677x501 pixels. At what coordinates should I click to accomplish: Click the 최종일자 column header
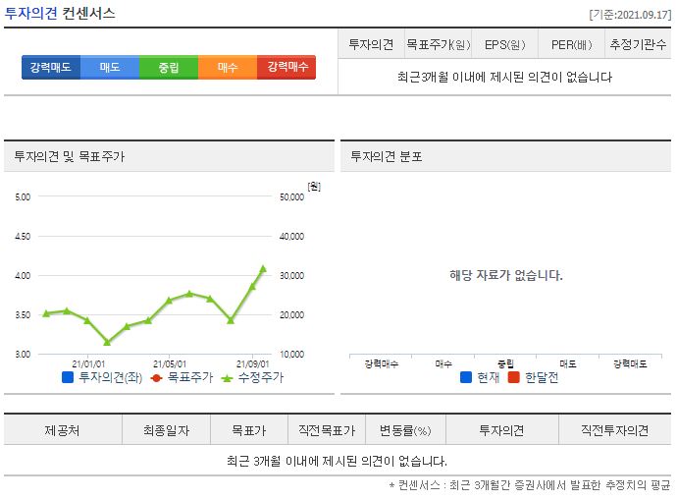pos(166,430)
